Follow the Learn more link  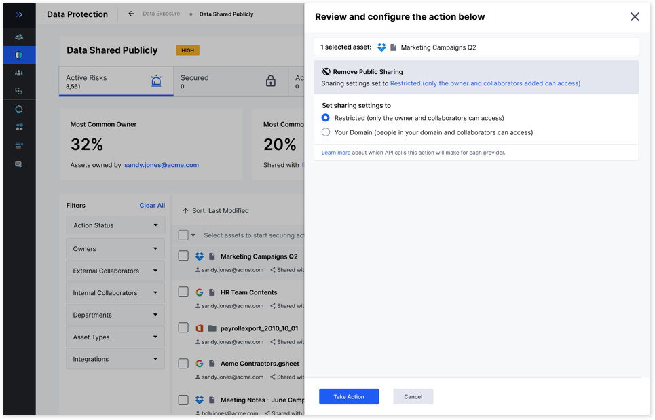point(335,153)
